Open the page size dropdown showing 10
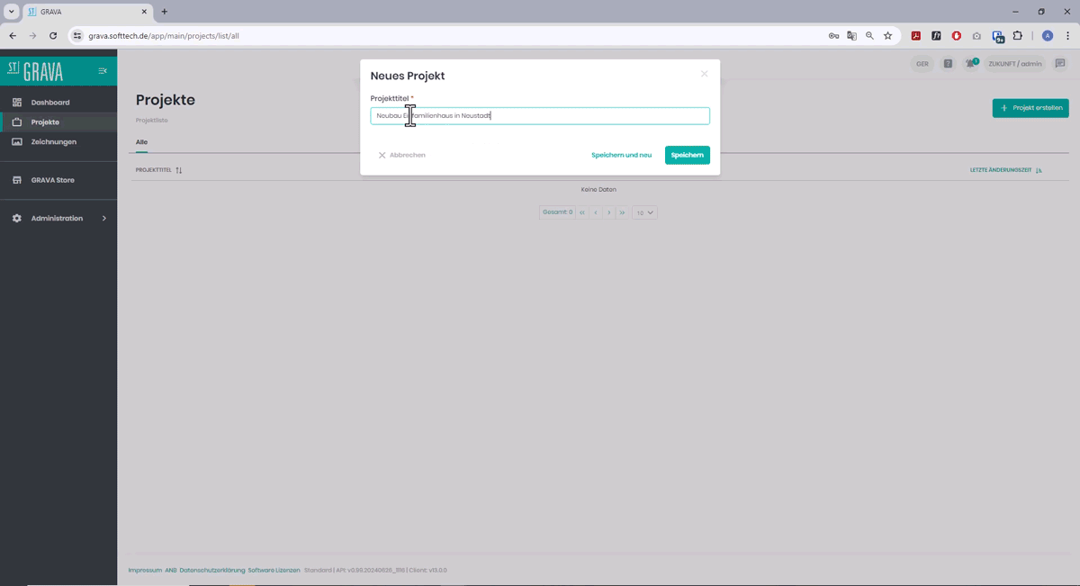Image resolution: width=1080 pixels, height=586 pixels. (643, 212)
